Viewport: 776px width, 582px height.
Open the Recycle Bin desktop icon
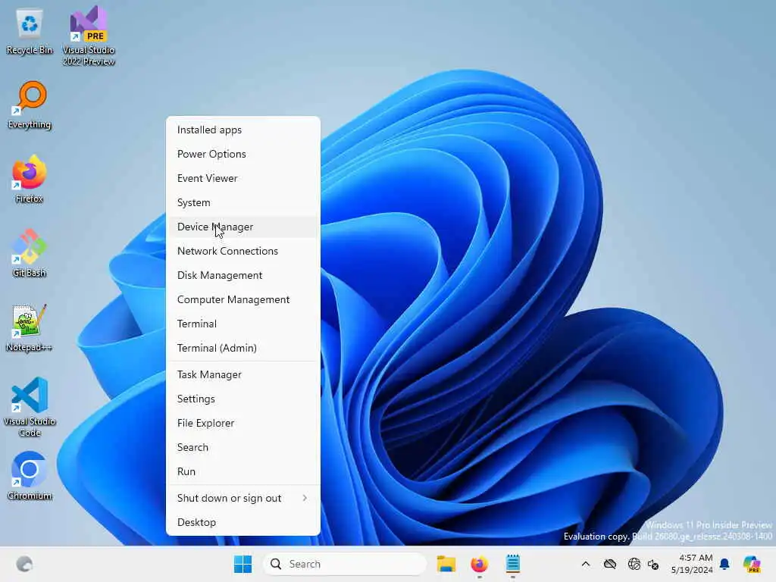coord(30,32)
